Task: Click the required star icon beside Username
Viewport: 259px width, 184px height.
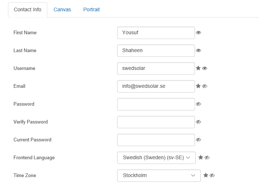Action: 198,68
